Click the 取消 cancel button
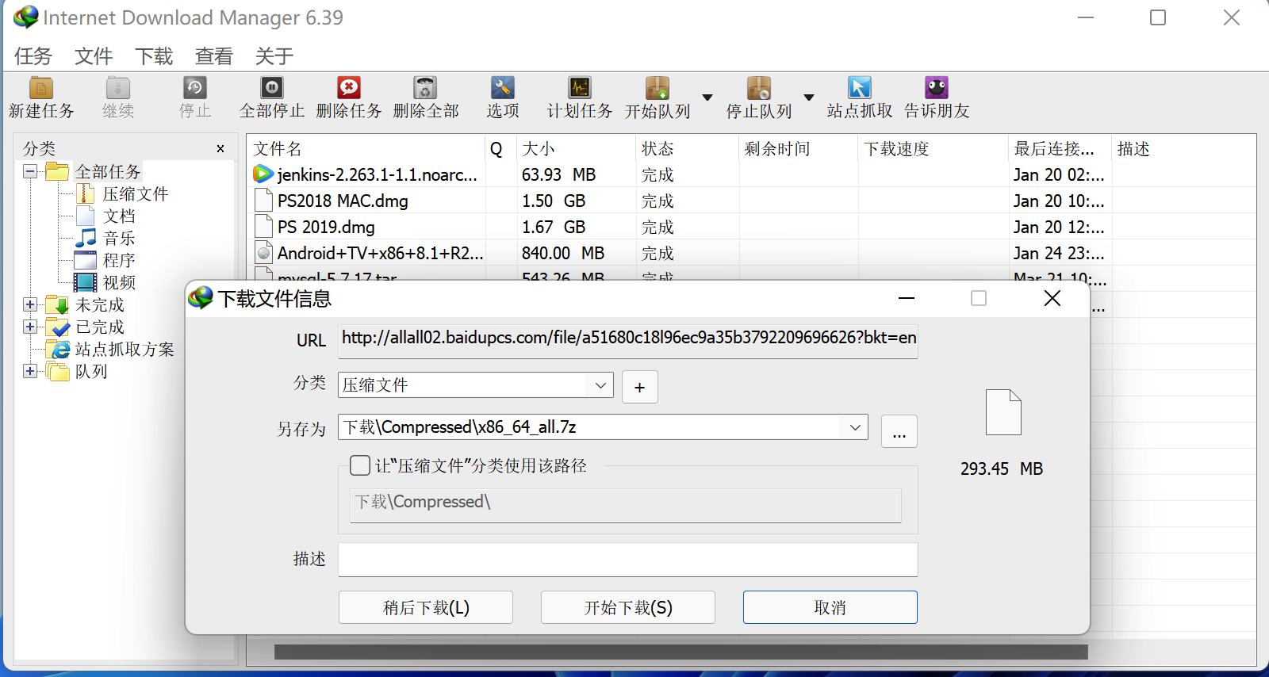This screenshot has width=1269, height=677. click(830, 607)
